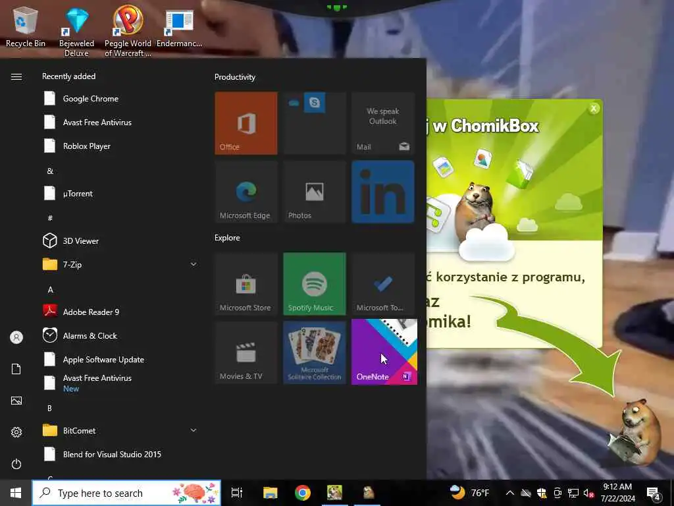Open the OneNote tile
The height and width of the screenshot is (506, 674).
point(384,352)
